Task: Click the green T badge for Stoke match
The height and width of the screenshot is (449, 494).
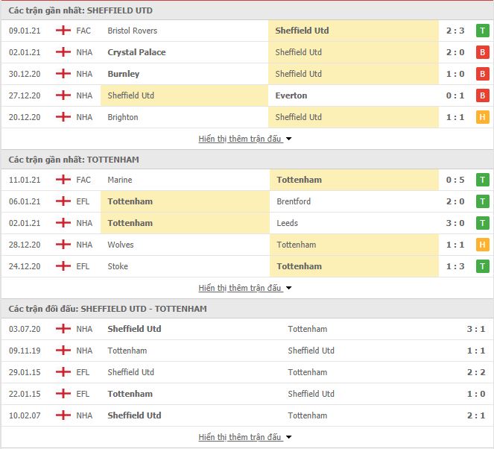Action: point(482,266)
